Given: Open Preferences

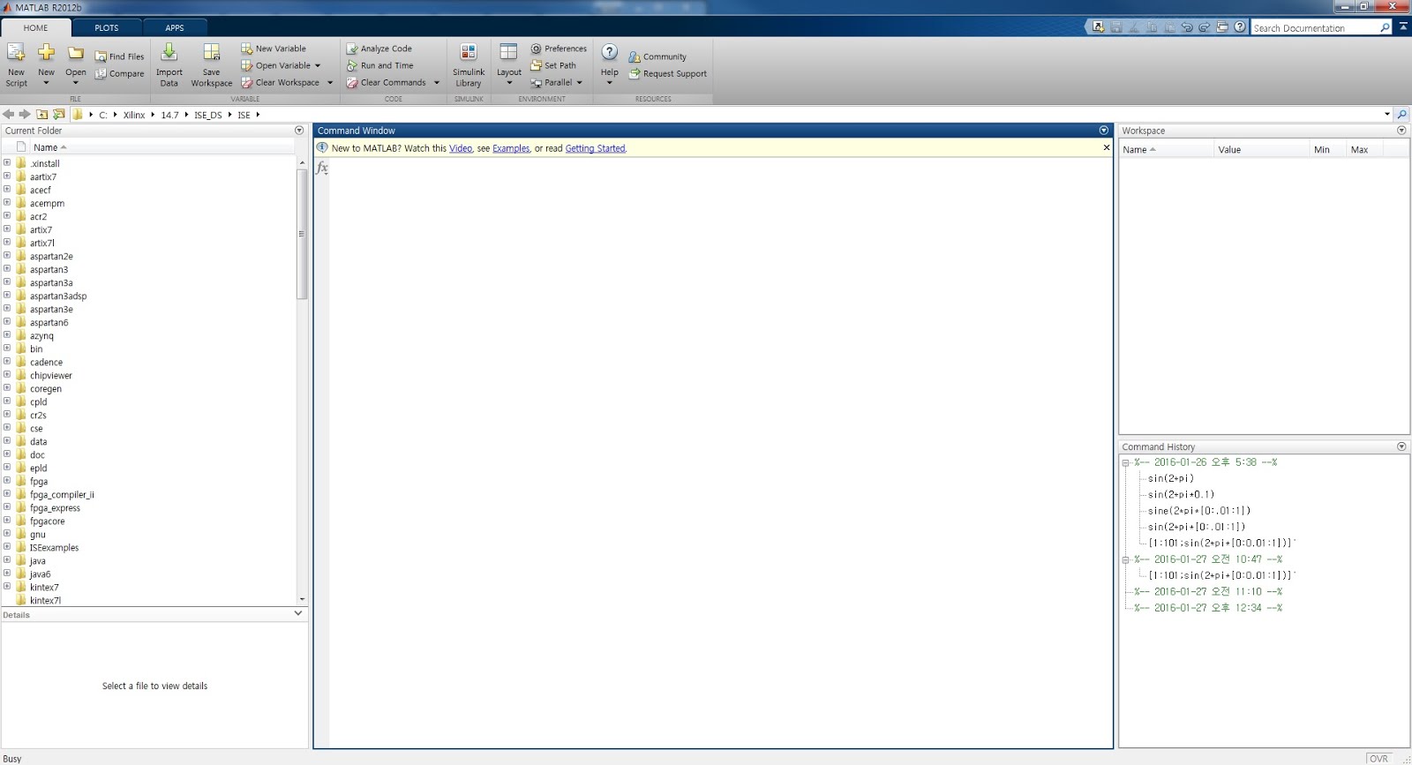Looking at the screenshot, I should [559, 49].
